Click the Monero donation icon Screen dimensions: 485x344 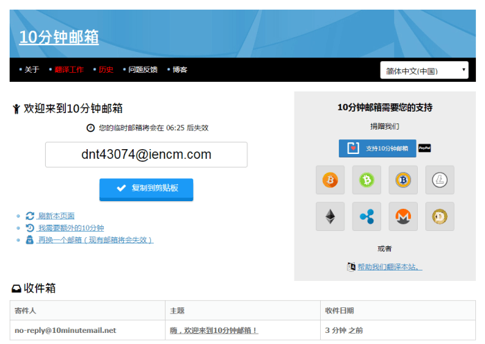[x=403, y=216]
